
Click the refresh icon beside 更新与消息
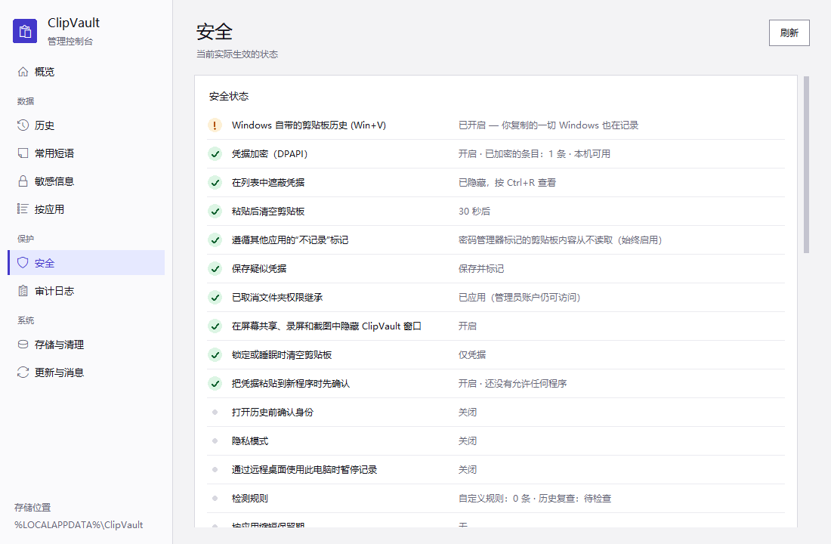pyautogui.click(x=23, y=372)
